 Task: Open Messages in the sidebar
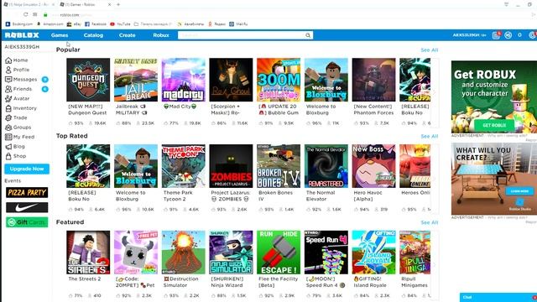point(21,80)
